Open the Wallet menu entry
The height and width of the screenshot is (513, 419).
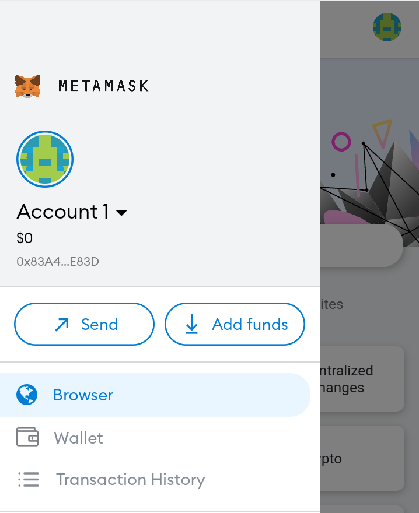pyautogui.click(x=79, y=437)
